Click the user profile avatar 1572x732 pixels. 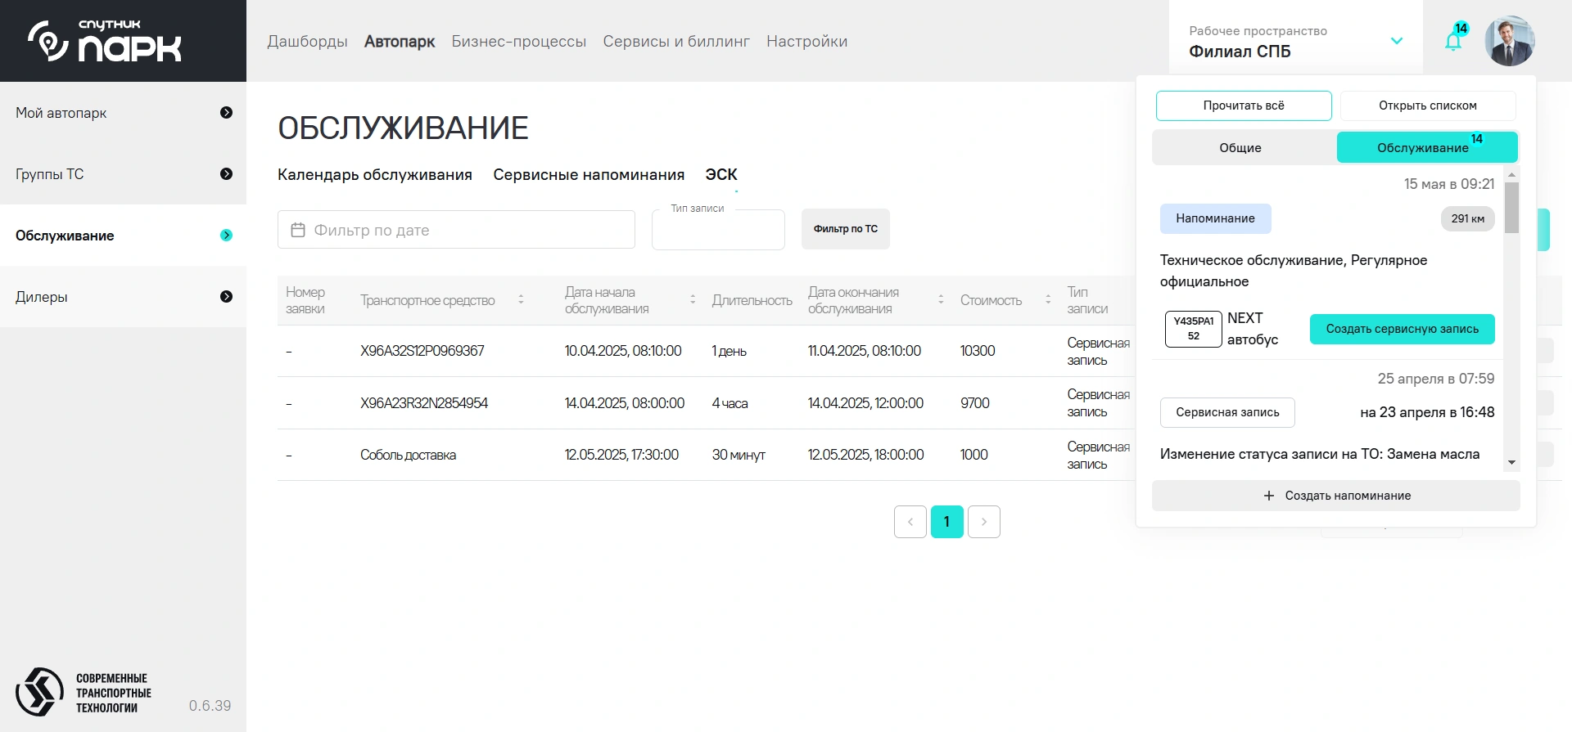coord(1509,41)
